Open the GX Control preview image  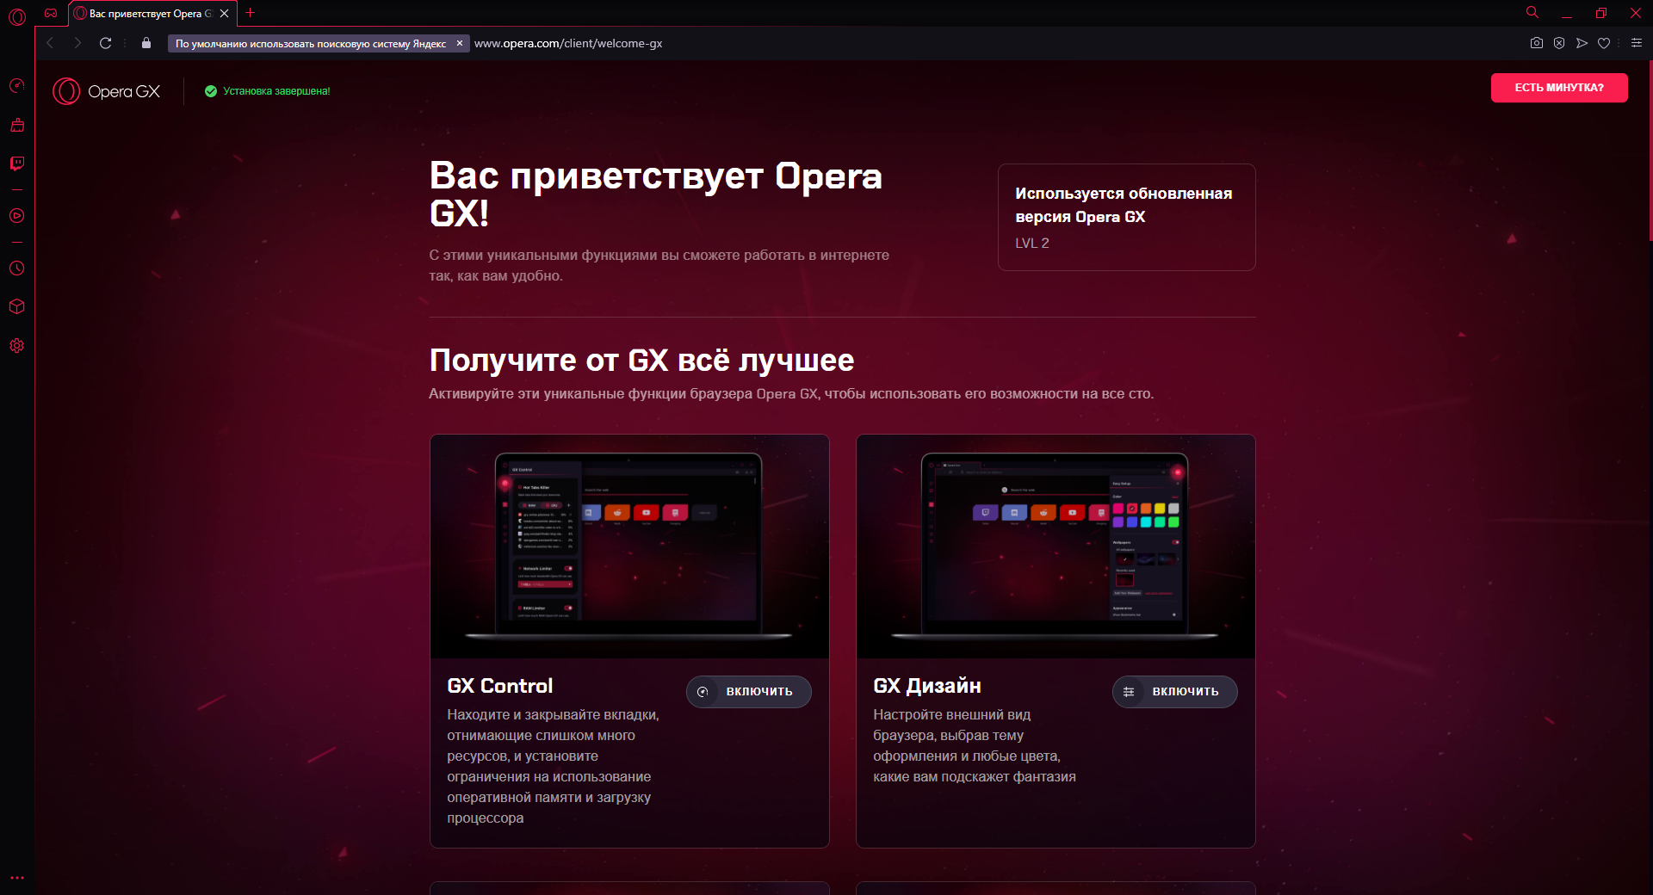(629, 546)
